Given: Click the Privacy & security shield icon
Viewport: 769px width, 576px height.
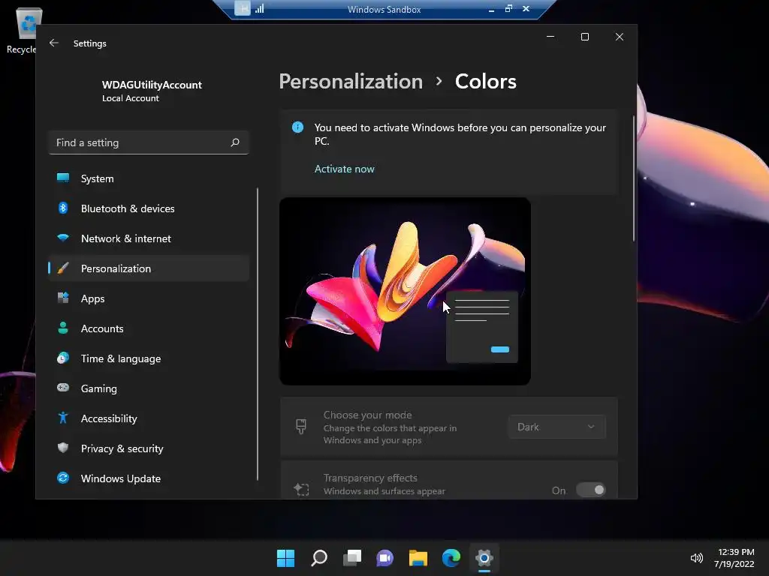Looking at the screenshot, I should [x=63, y=448].
